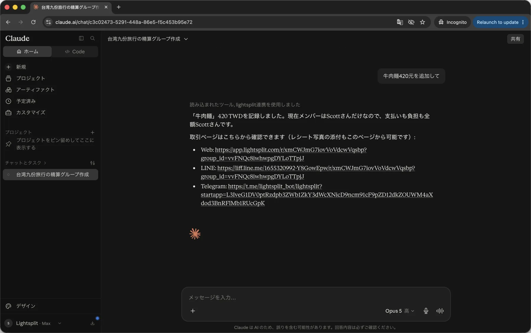Add a new project with the plus icon
Image resolution: width=531 pixels, height=333 pixels.
pyautogui.click(x=92, y=132)
